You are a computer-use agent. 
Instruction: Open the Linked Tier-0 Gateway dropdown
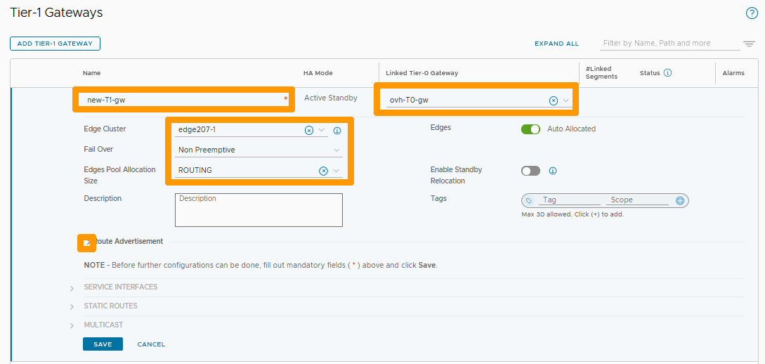click(565, 100)
